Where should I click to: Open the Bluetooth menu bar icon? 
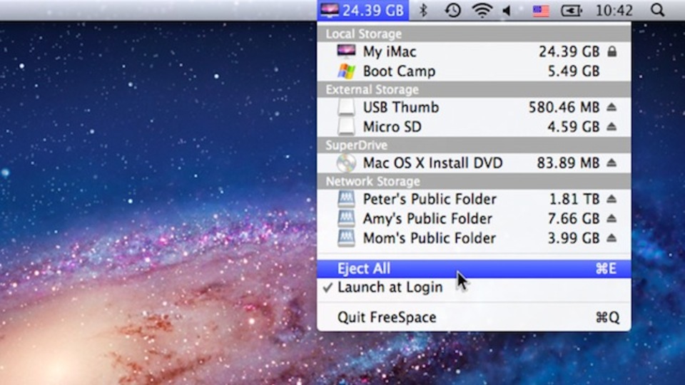pos(423,10)
